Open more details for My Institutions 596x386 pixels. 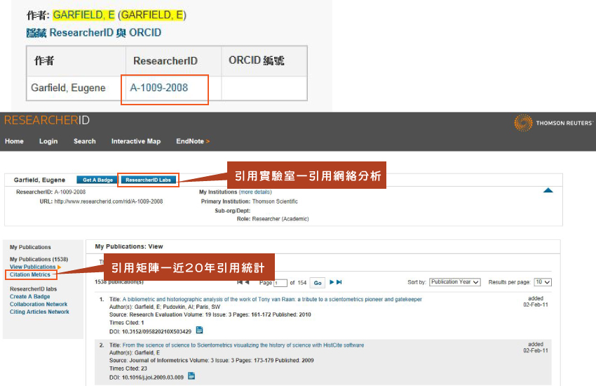(x=255, y=192)
